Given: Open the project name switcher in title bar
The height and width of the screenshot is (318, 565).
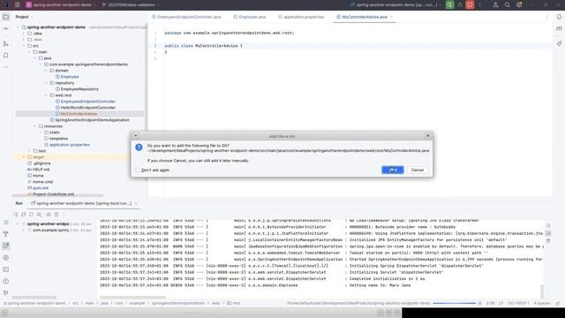Looking at the screenshot, I should point(61,4).
